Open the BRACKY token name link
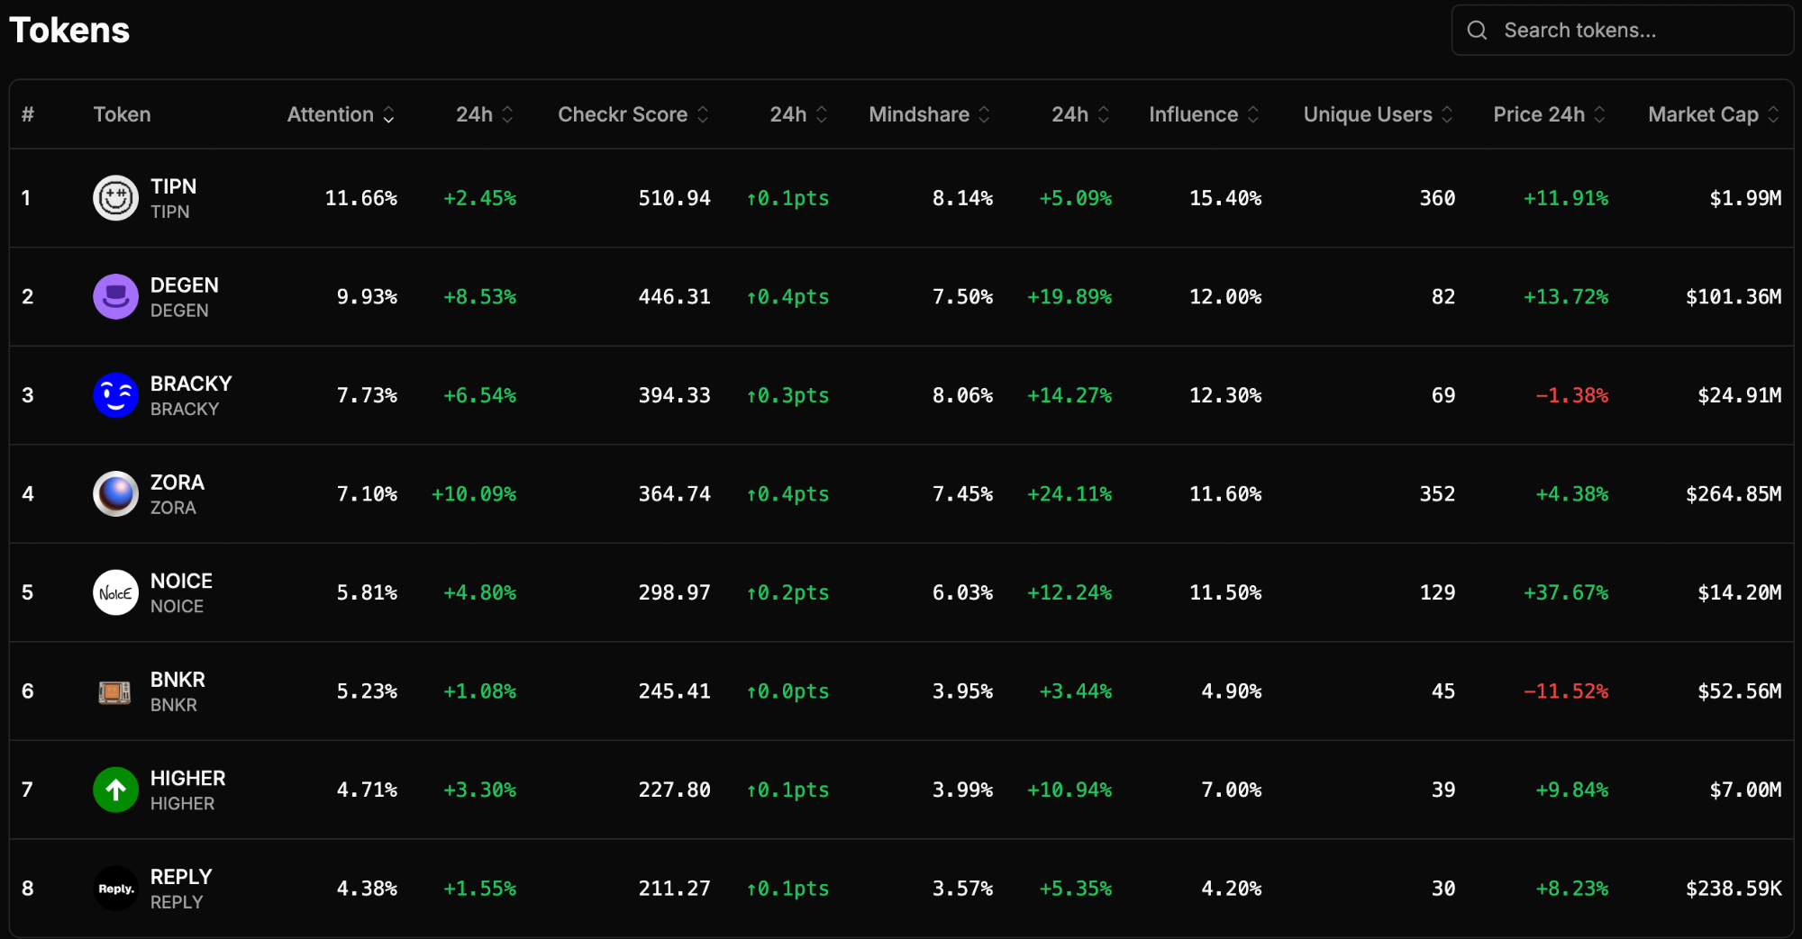 pyautogui.click(x=191, y=384)
